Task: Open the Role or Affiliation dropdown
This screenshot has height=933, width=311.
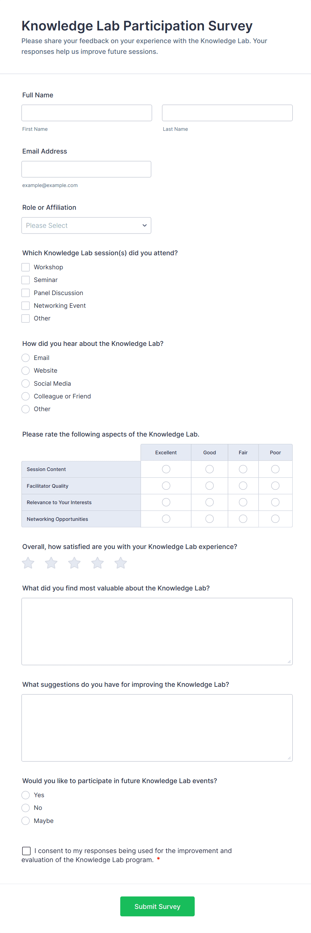Action: pos(86,225)
